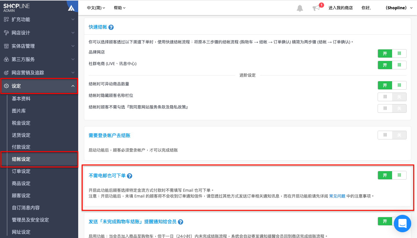Open the blue chat support bubble
Viewport: 417px width, 238px height.
(403, 224)
